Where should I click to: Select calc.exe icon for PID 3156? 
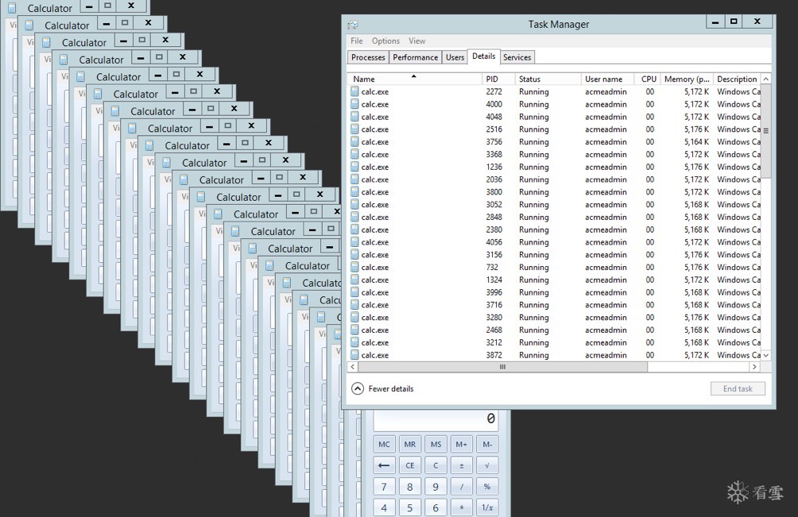pos(354,255)
